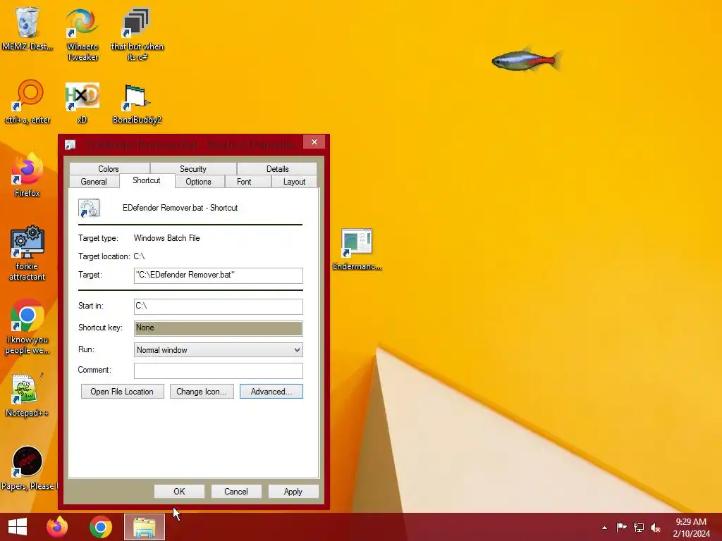Switch to the General tab
This screenshot has height=541, width=722.
(x=94, y=182)
